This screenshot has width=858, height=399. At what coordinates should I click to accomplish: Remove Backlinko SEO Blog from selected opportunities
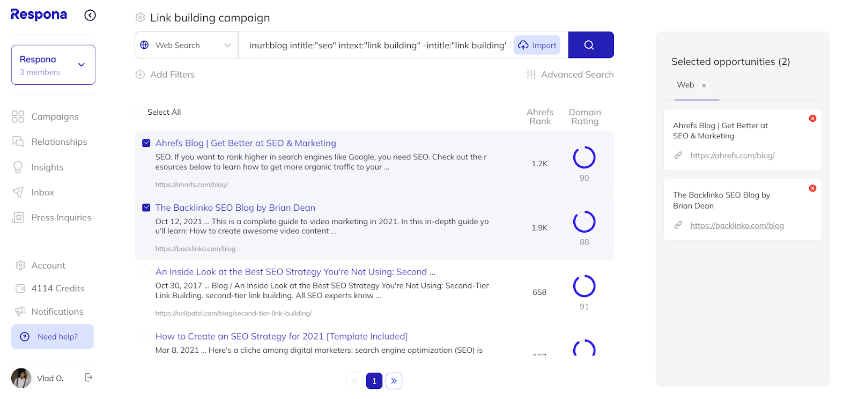pyautogui.click(x=812, y=188)
